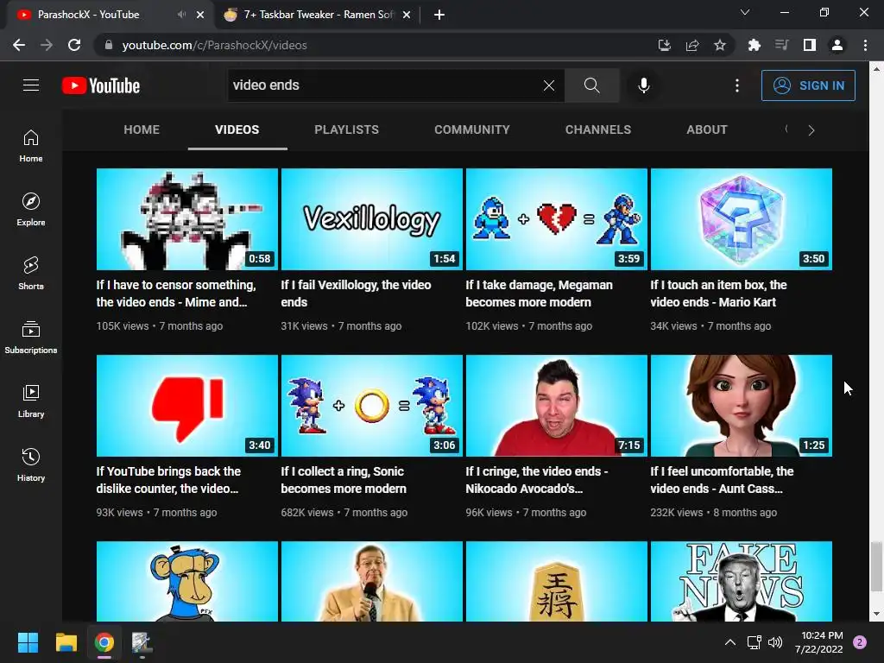Open History in sidebar
The width and height of the screenshot is (884, 663).
pos(31,464)
